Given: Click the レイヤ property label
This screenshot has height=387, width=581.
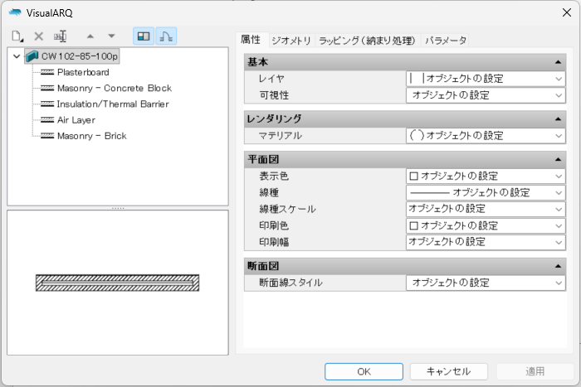Looking at the screenshot, I should click(x=271, y=79).
